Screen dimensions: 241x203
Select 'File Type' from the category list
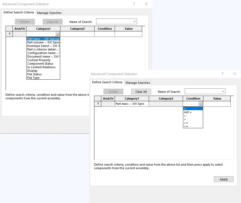[33, 78]
